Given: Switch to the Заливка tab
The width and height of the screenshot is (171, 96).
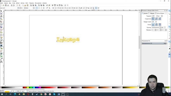Looking at the screenshot, I should click(x=145, y=13).
